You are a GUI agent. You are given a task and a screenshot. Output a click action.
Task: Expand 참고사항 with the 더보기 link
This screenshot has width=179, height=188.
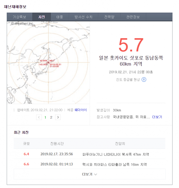coord(157,117)
